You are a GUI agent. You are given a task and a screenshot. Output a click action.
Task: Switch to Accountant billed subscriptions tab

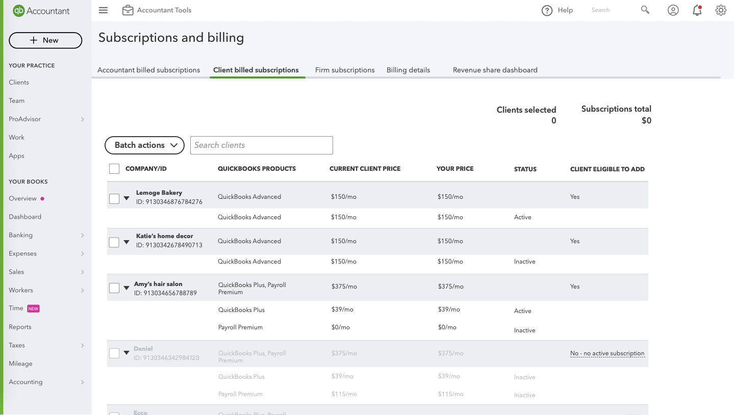[148, 70]
